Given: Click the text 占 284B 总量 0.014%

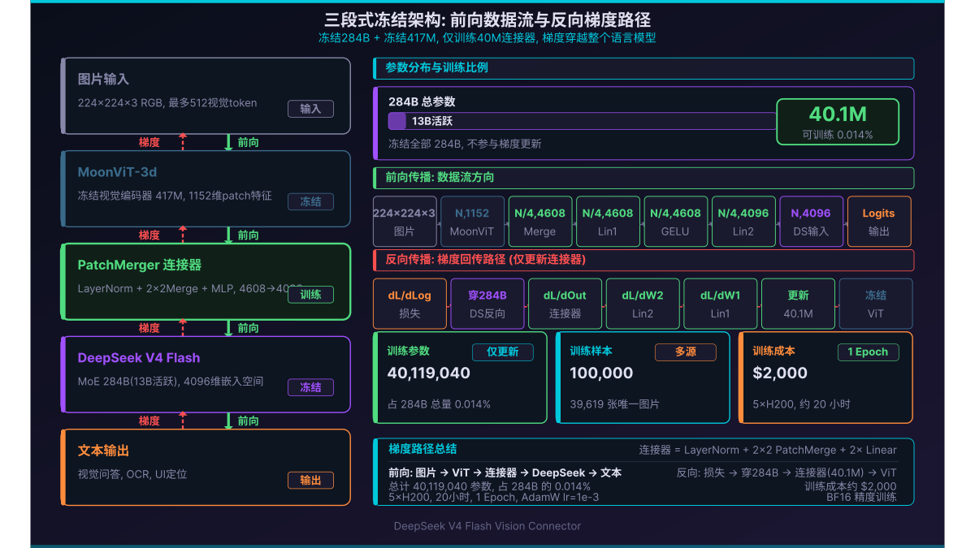Looking at the screenshot, I should coord(439,403).
